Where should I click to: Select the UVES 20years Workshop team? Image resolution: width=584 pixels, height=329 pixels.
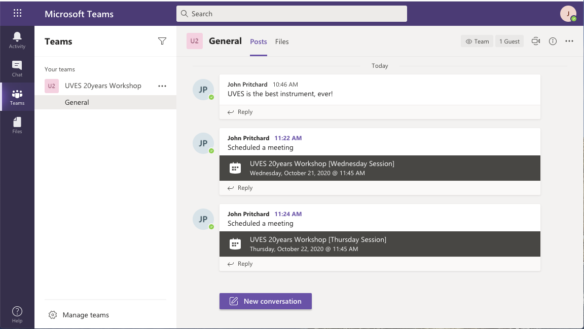[103, 86]
